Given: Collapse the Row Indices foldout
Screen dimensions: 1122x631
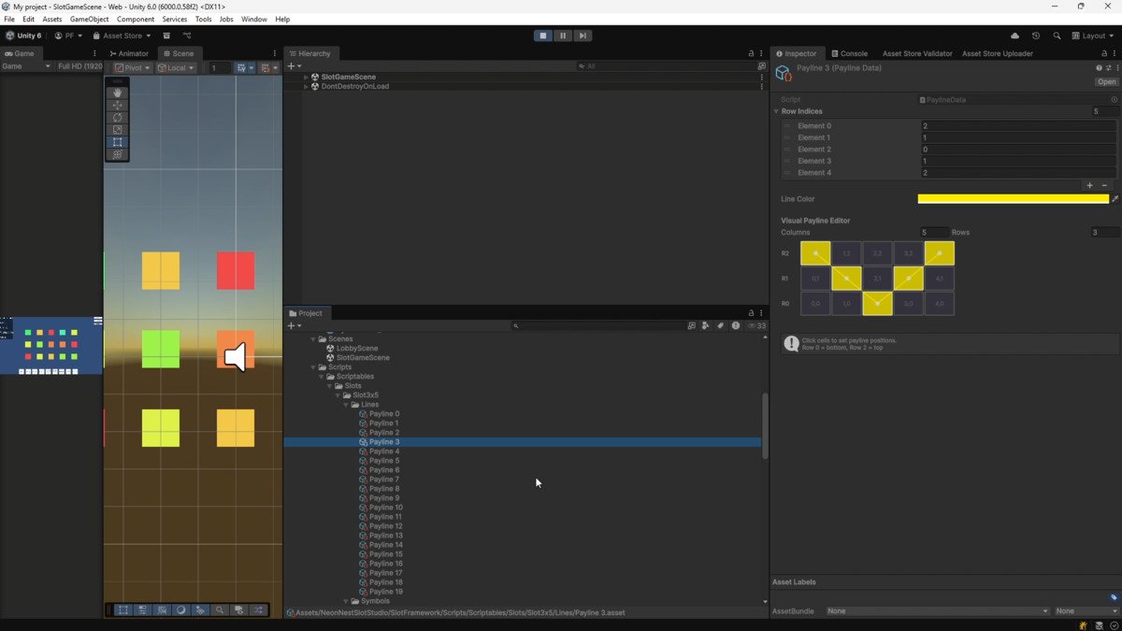Looking at the screenshot, I should (x=776, y=111).
